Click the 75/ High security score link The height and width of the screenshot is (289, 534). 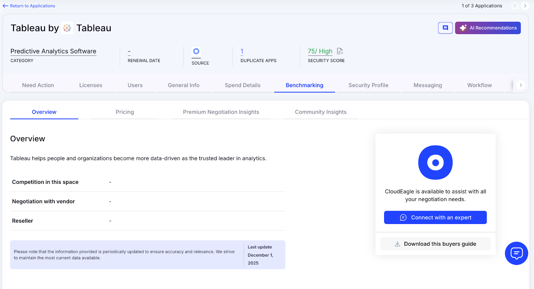pos(320,51)
